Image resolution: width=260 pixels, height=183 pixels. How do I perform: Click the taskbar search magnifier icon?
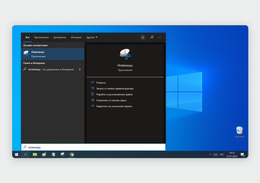click(25, 154)
